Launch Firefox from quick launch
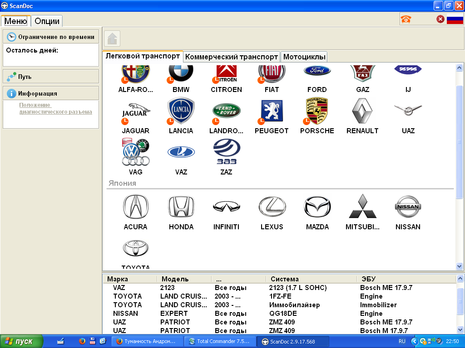This screenshot has width=465, height=348. point(82,341)
